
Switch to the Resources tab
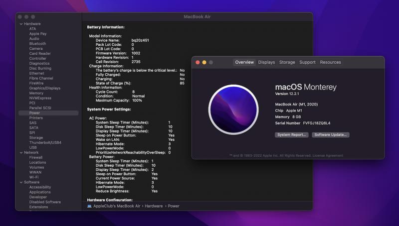click(330, 62)
